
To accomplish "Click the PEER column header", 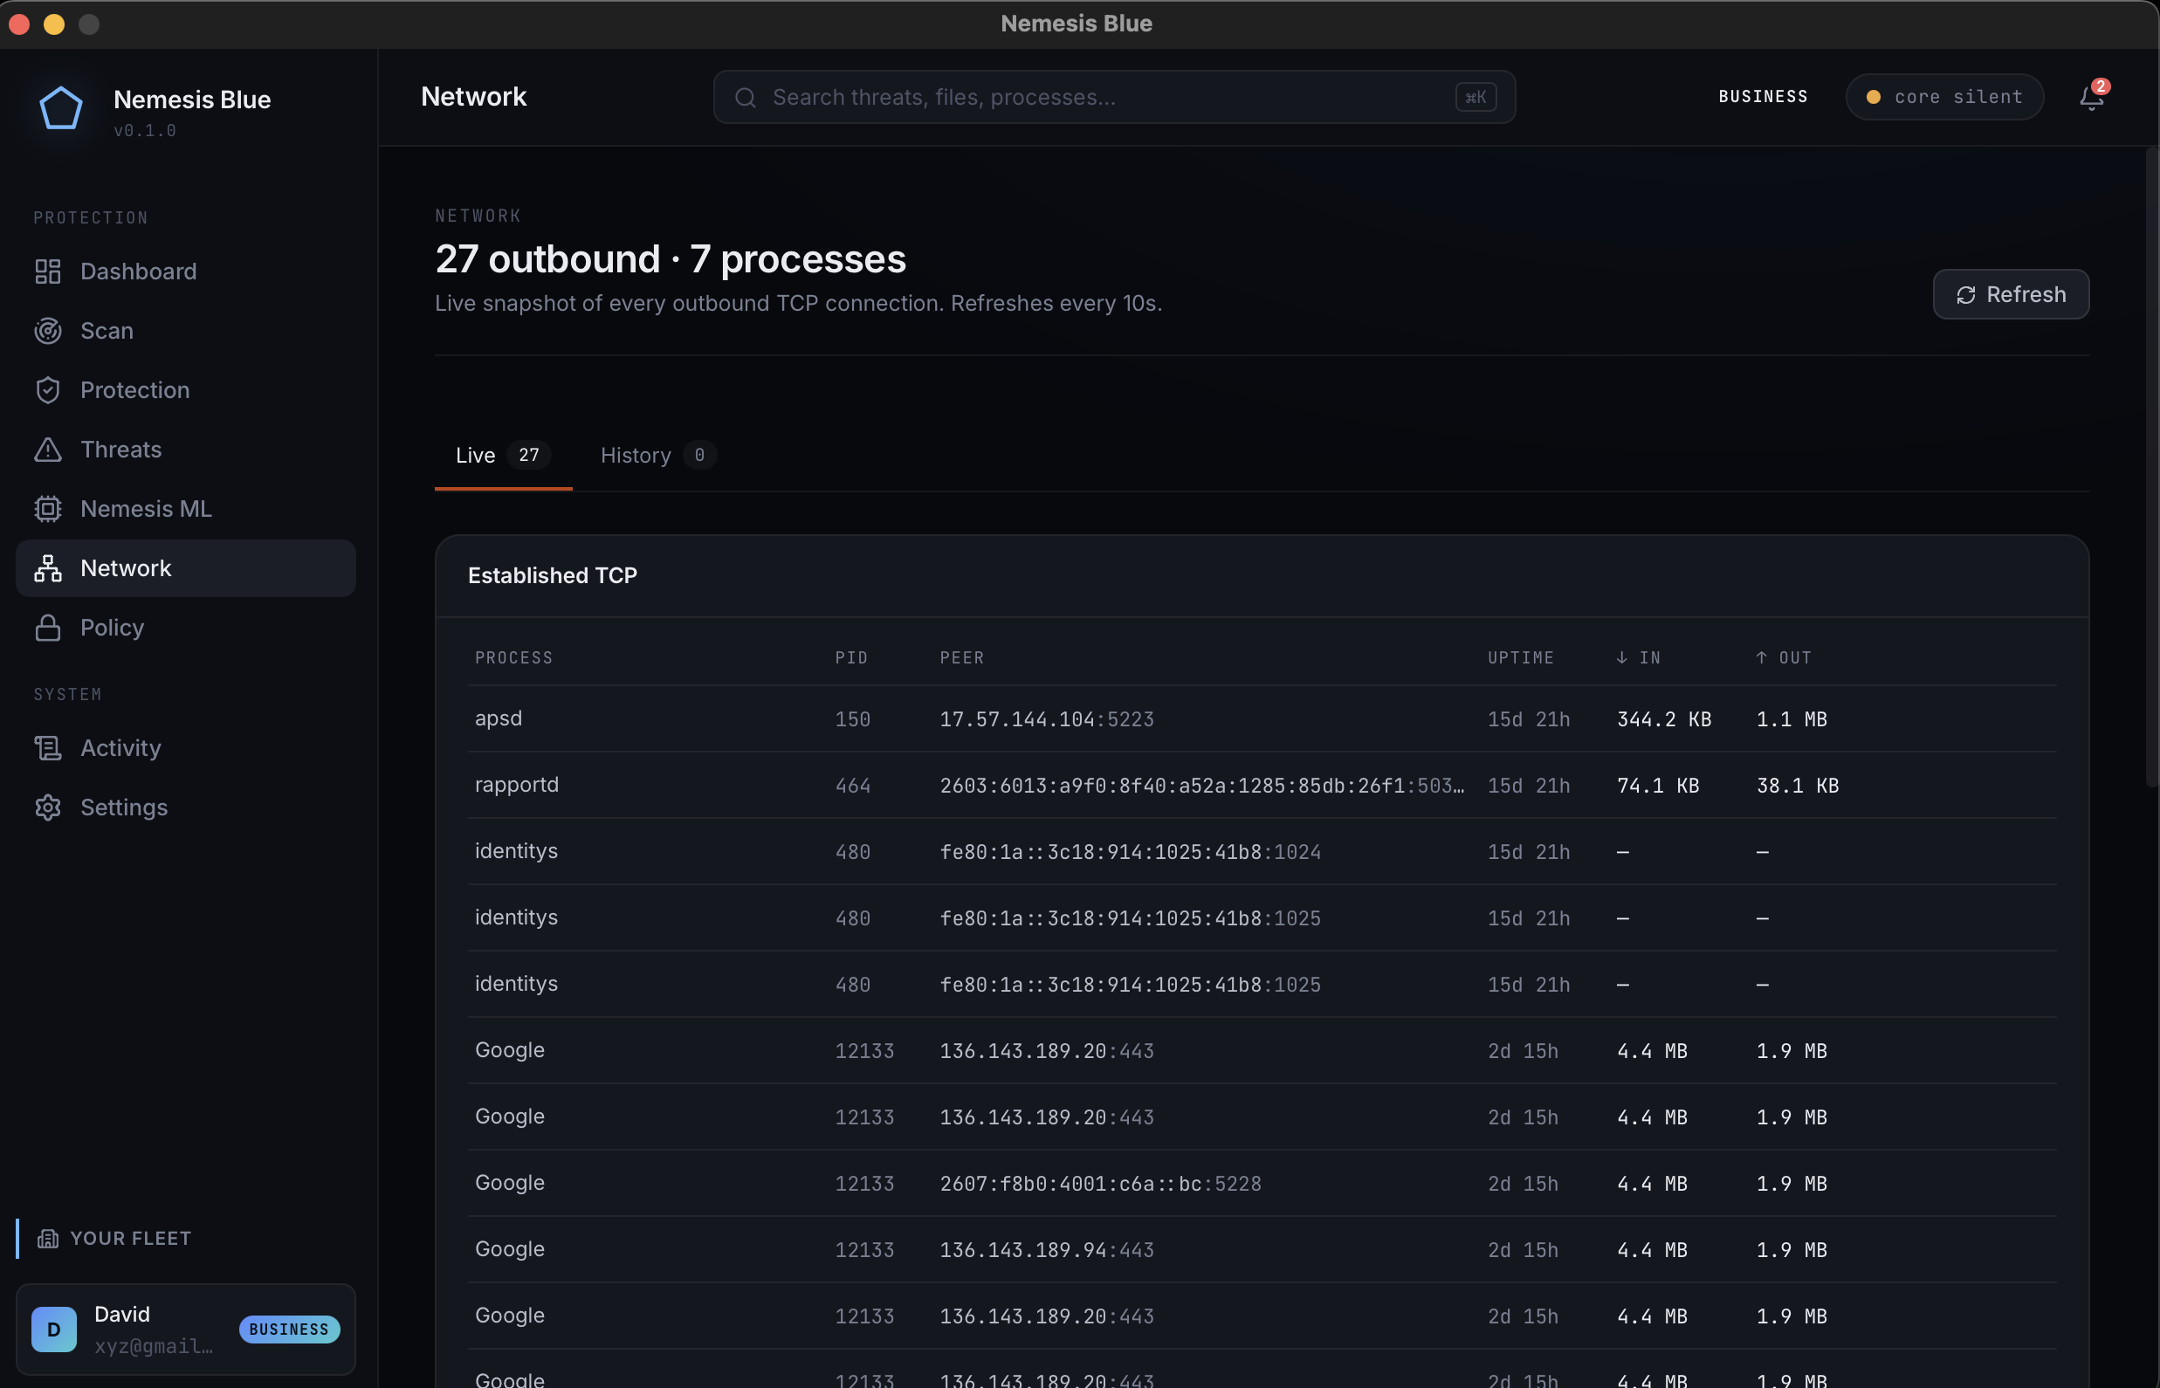I will [962, 658].
